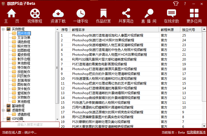
Task: Sort by 教程名字 column header
Action: click(115, 30)
